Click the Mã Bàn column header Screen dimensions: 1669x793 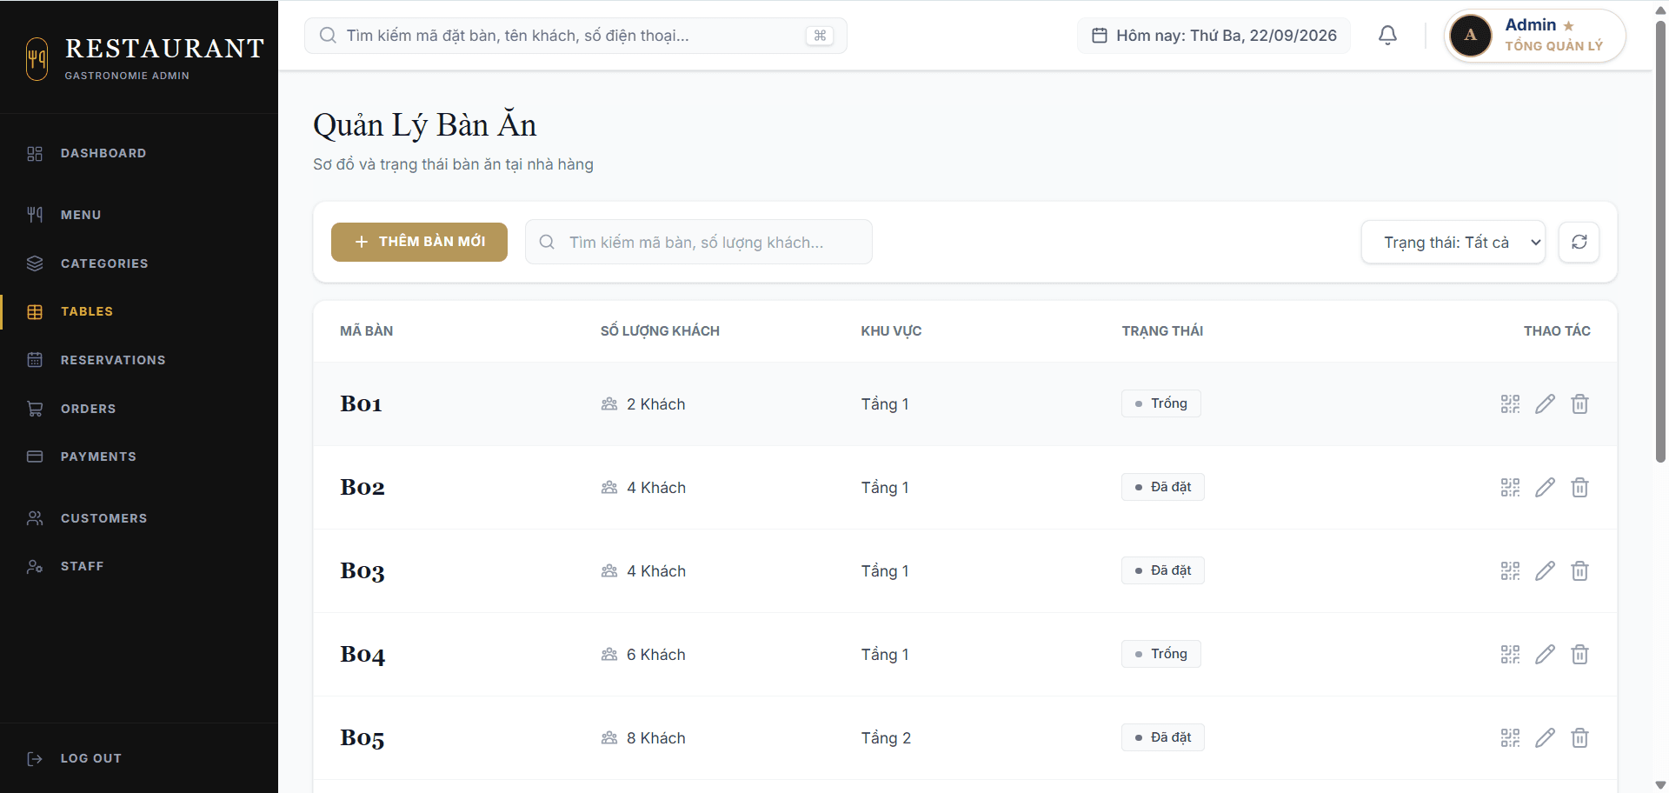366,331
